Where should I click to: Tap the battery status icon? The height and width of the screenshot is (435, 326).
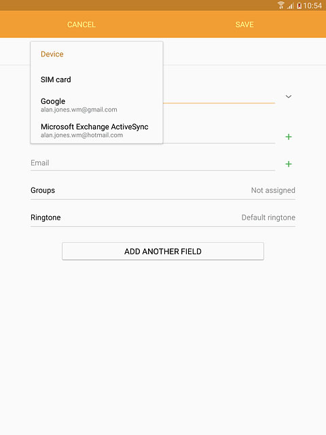299,5
